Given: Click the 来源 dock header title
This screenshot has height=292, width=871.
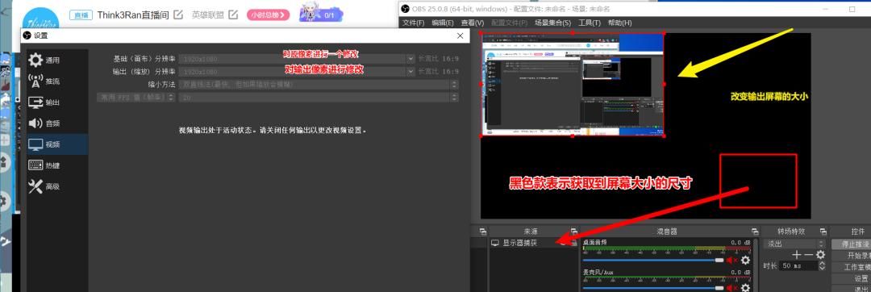Looking at the screenshot, I should pos(531,231).
